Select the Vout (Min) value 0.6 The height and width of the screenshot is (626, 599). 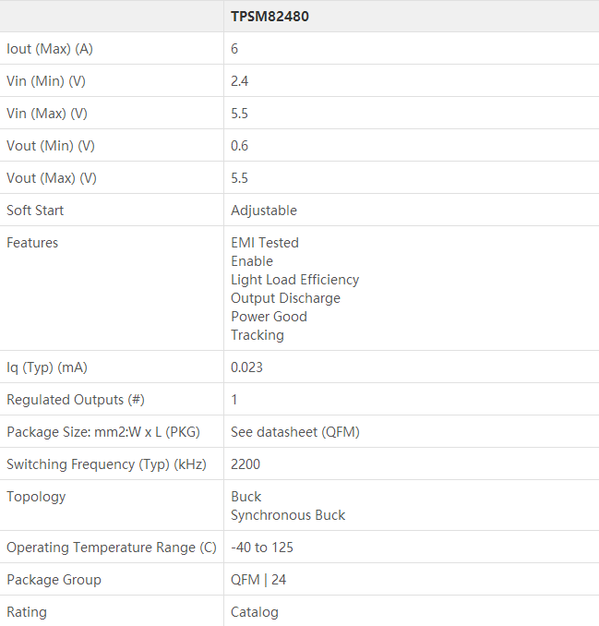point(240,146)
